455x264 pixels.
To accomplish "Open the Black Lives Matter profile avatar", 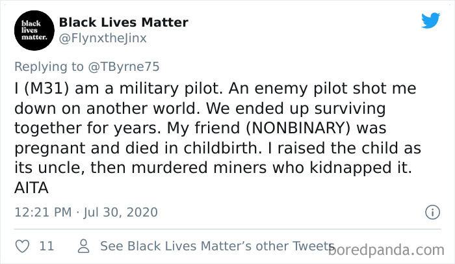I will tap(31, 31).
